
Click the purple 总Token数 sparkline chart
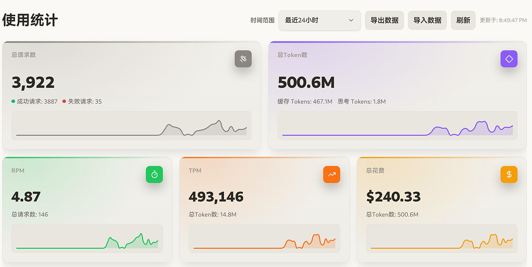(x=397, y=126)
